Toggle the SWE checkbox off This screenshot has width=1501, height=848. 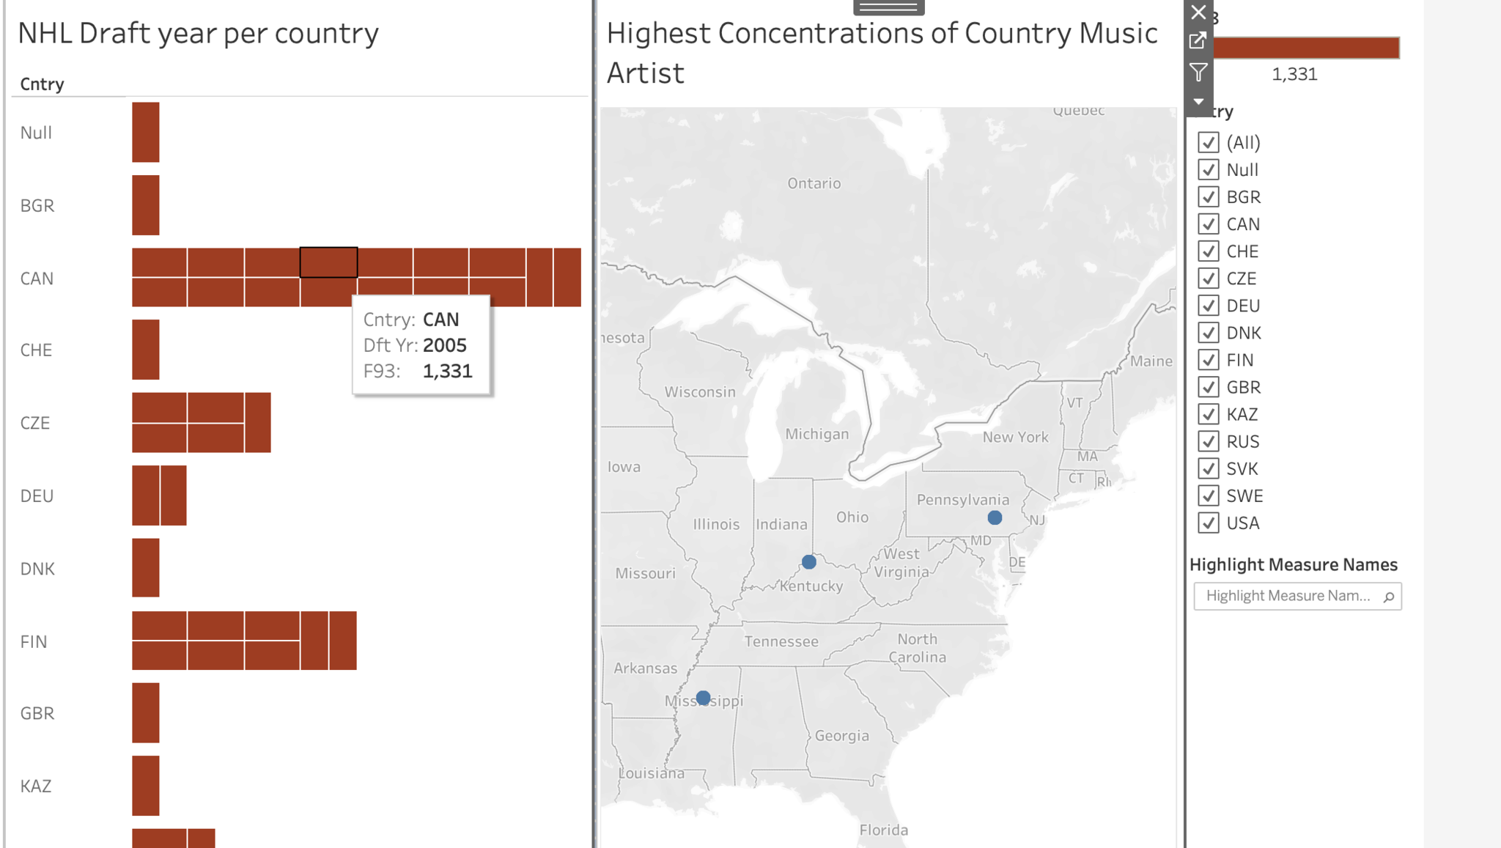click(x=1209, y=495)
